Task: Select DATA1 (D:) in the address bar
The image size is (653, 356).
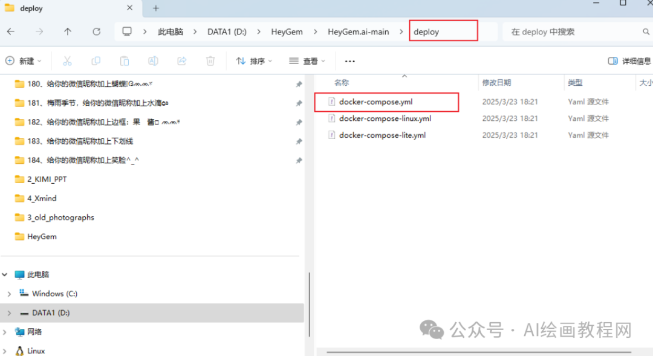Action: (227, 31)
